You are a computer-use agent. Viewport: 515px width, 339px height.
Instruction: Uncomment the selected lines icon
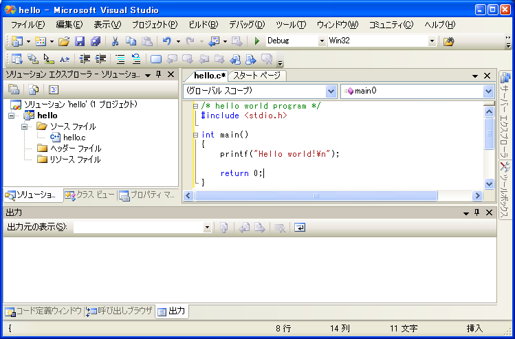(x=136, y=59)
